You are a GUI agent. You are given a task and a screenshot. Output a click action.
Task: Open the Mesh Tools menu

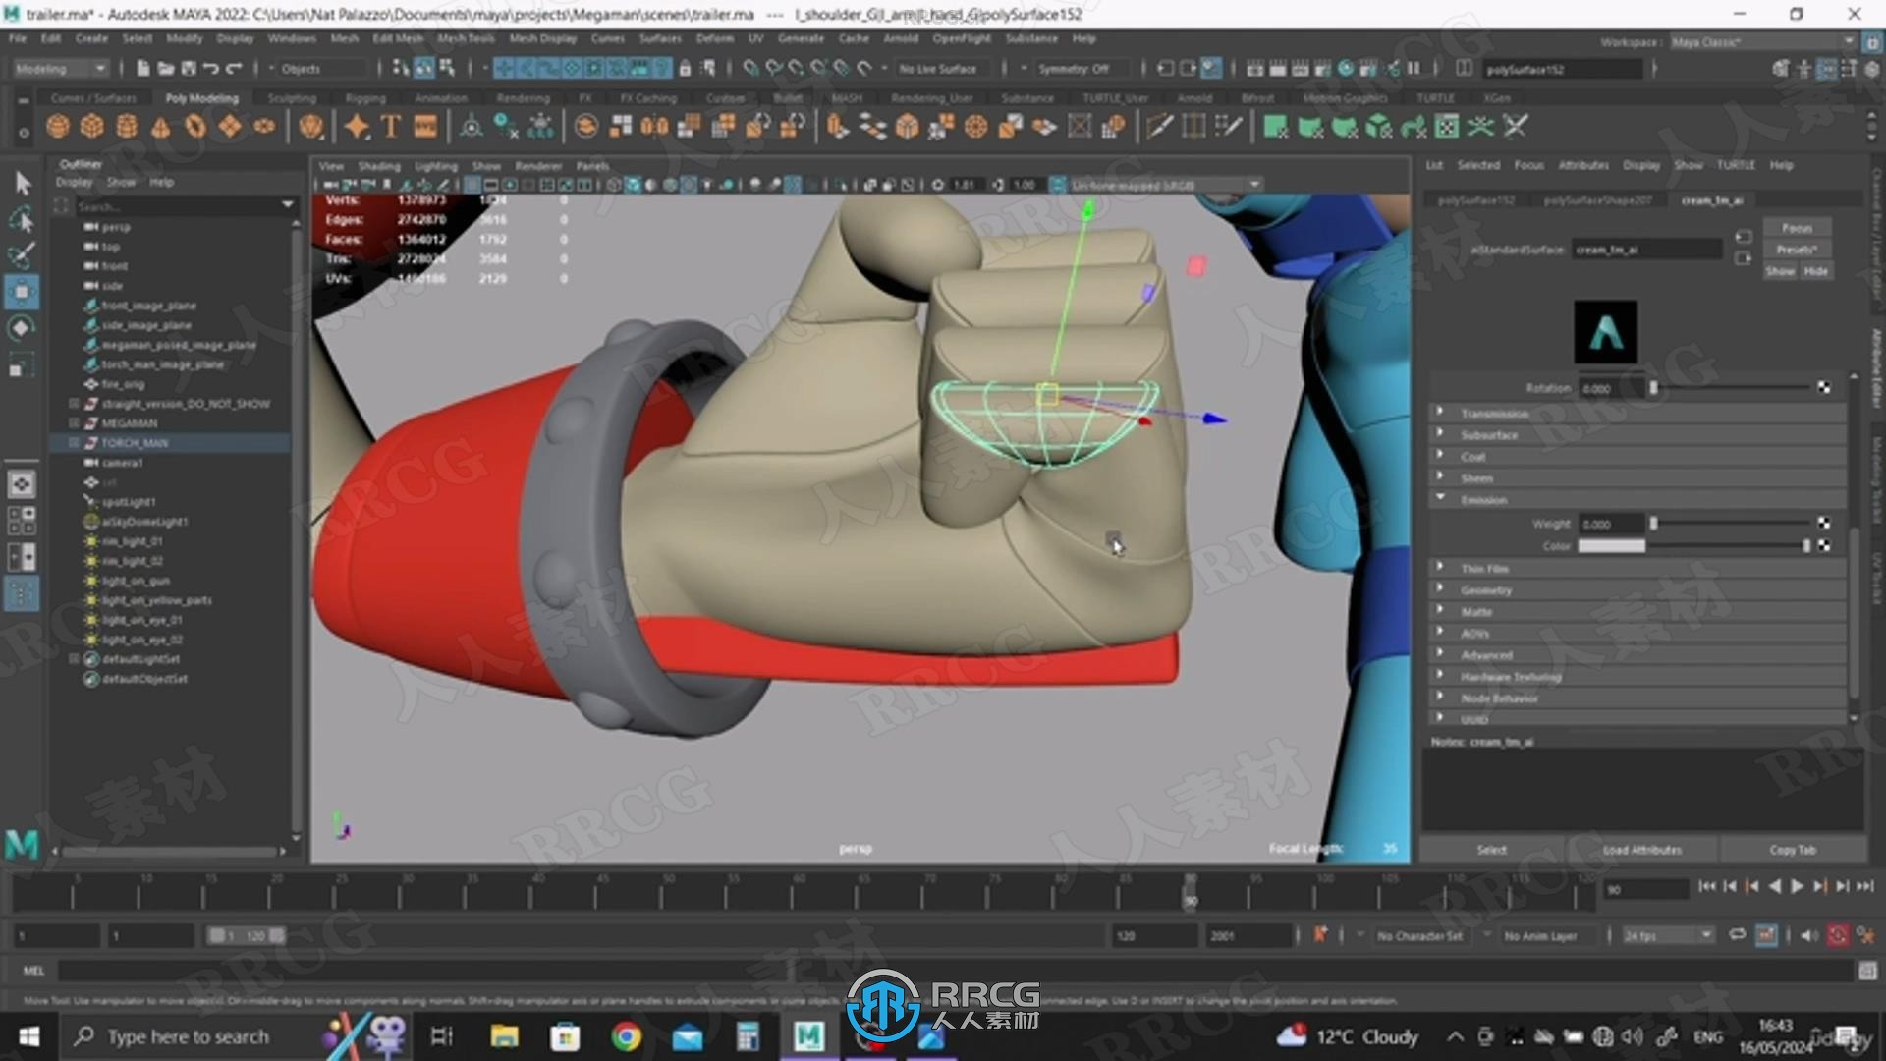click(465, 38)
